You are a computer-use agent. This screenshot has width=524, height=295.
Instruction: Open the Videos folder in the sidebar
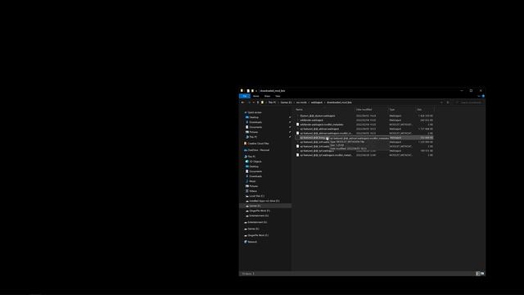[x=253, y=191]
